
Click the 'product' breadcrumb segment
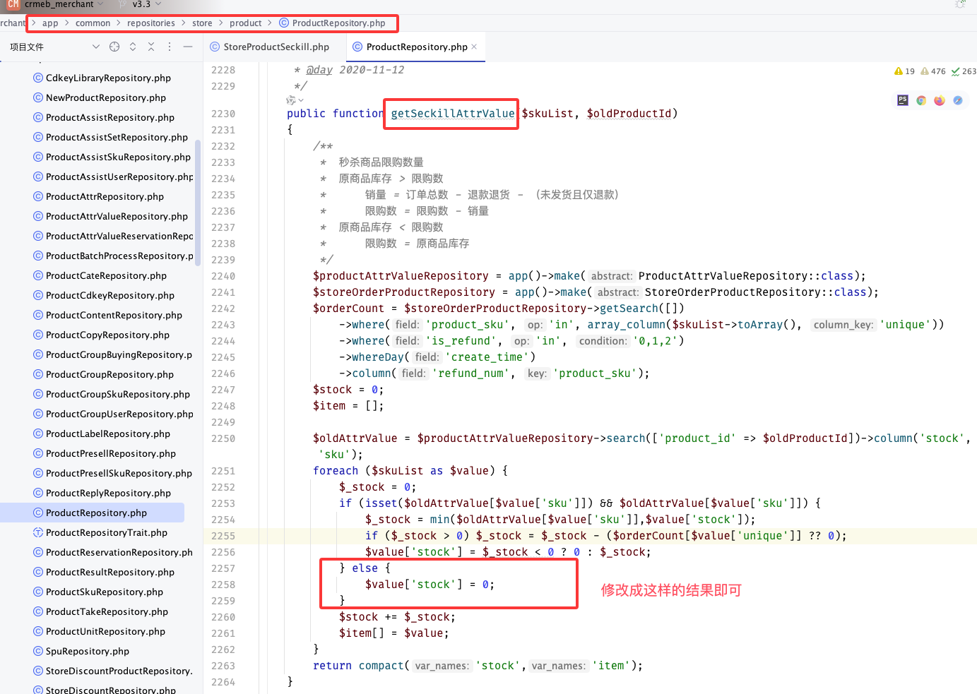[245, 23]
